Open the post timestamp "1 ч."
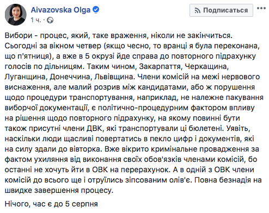Screen dimensions: 269x213 click(36, 20)
